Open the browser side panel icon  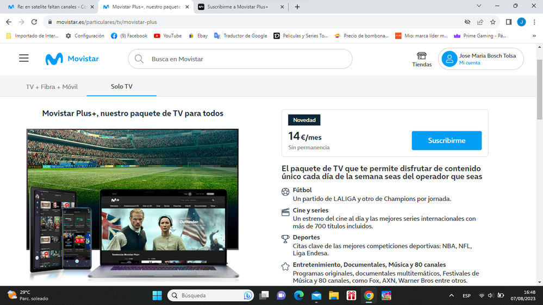click(x=508, y=22)
